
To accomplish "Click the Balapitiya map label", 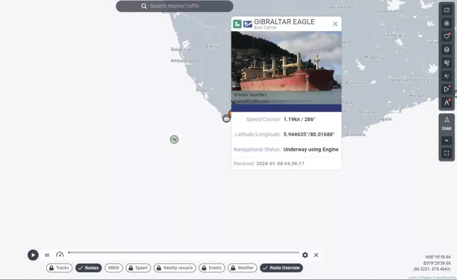I will click(181, 49).
